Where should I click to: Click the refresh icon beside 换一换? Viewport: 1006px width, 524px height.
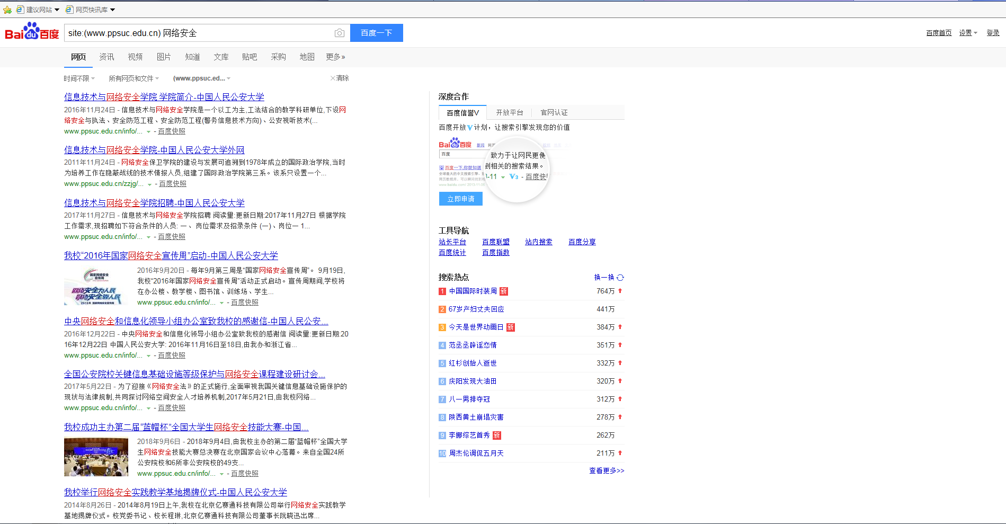point(620,278)
